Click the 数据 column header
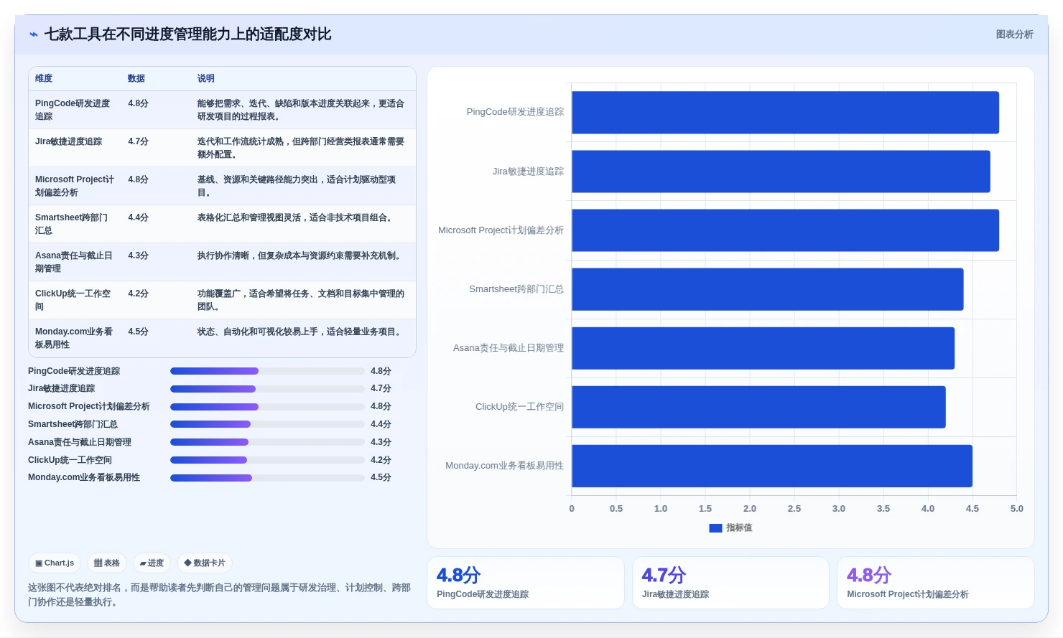The height and width of the screenshot is (638, 1063). 136,78
